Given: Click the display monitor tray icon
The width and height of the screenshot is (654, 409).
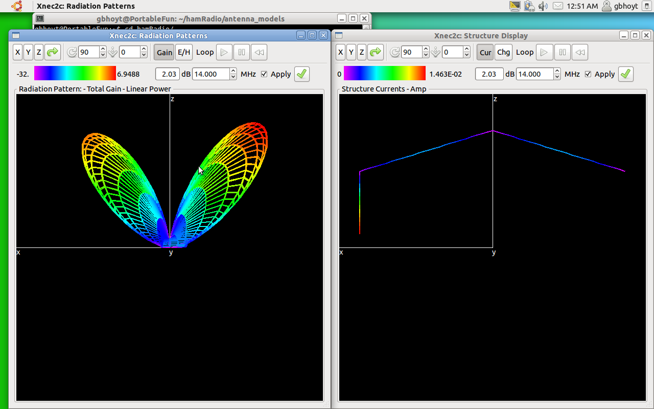Looking at the screenshot, I should coord(515,6).
